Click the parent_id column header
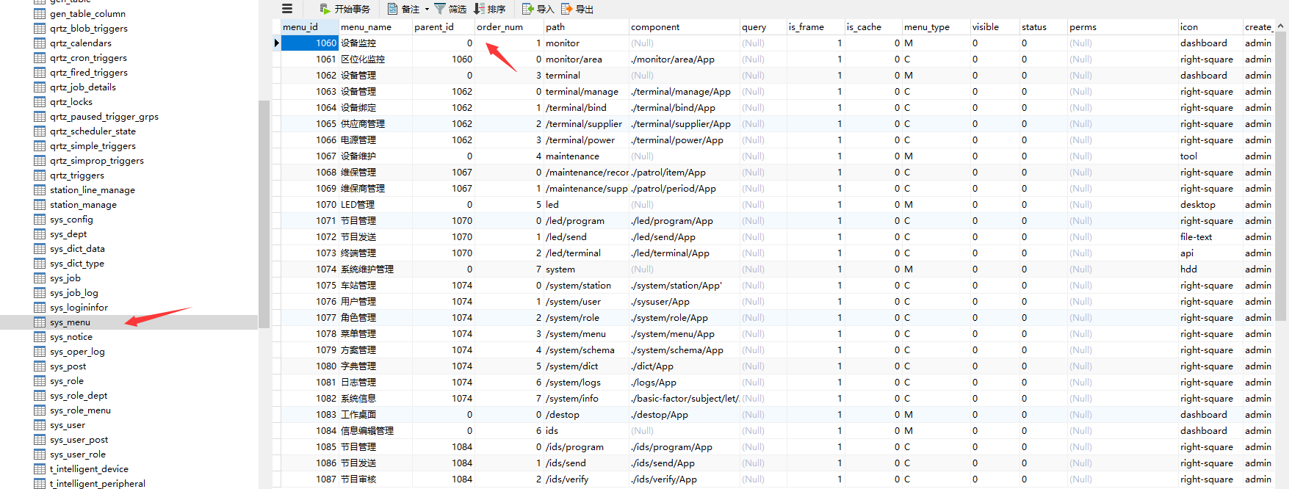 click(x=444, y=27)
